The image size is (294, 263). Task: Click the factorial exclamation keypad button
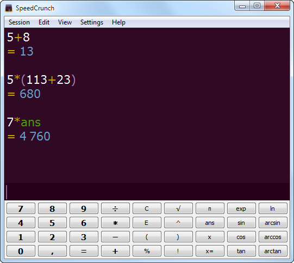[x=178, y=251]
